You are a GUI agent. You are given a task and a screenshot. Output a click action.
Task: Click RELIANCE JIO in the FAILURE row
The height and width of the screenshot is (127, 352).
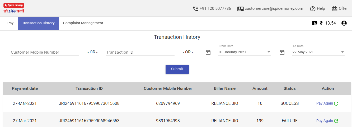click(x=225, y=121)
